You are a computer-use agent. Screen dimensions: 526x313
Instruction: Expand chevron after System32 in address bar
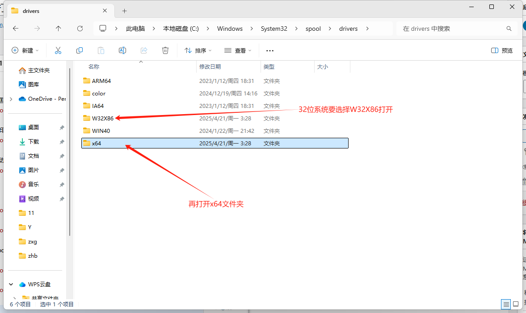[296, 29]
